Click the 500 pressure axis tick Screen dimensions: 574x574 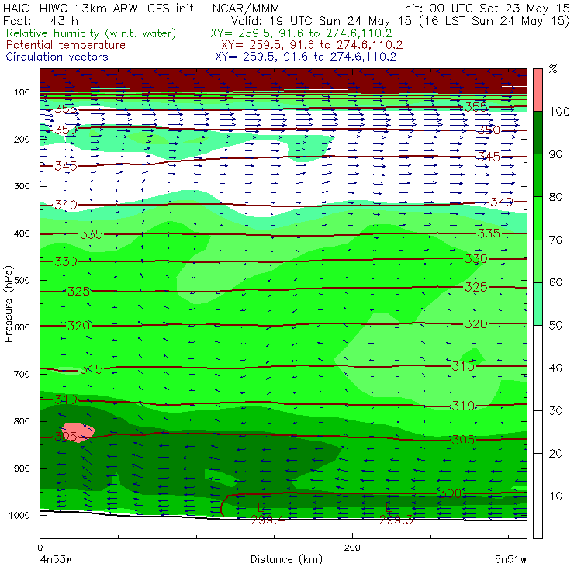pyautogui.click(x=22, y=280)
